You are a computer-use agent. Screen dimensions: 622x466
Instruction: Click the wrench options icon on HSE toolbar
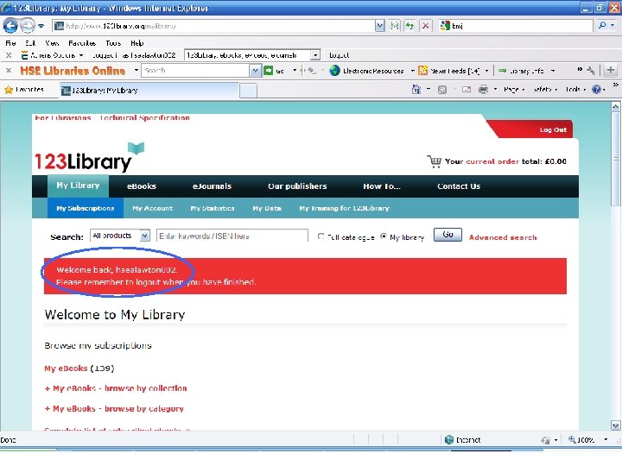tap(591, 70)
